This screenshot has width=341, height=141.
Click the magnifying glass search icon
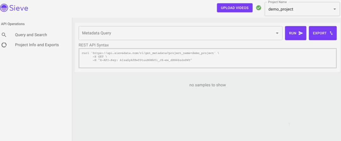[4, 35]
